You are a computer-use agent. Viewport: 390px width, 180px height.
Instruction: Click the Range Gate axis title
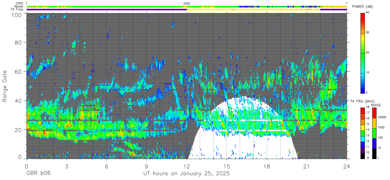(x=5, y=85)
